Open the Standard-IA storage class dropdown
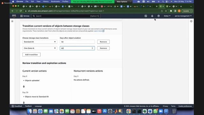 [x=40, y=42]
